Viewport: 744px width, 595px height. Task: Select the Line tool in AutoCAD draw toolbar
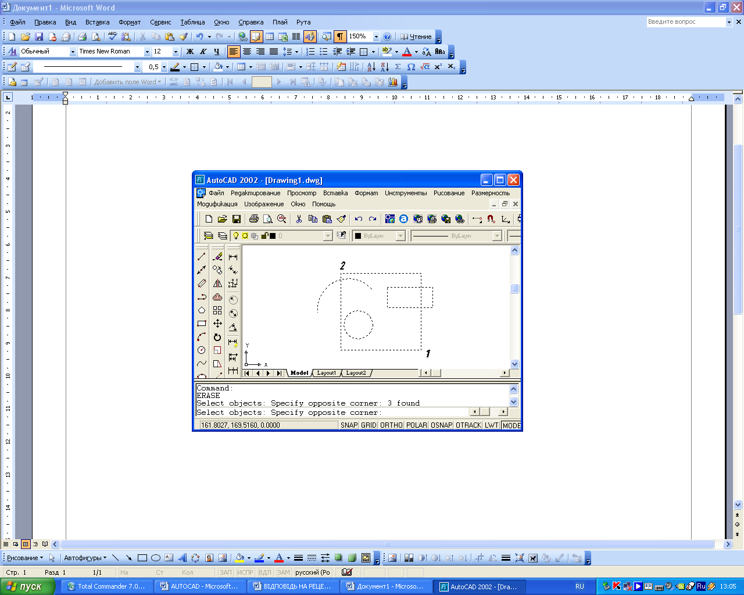point(202,256)
